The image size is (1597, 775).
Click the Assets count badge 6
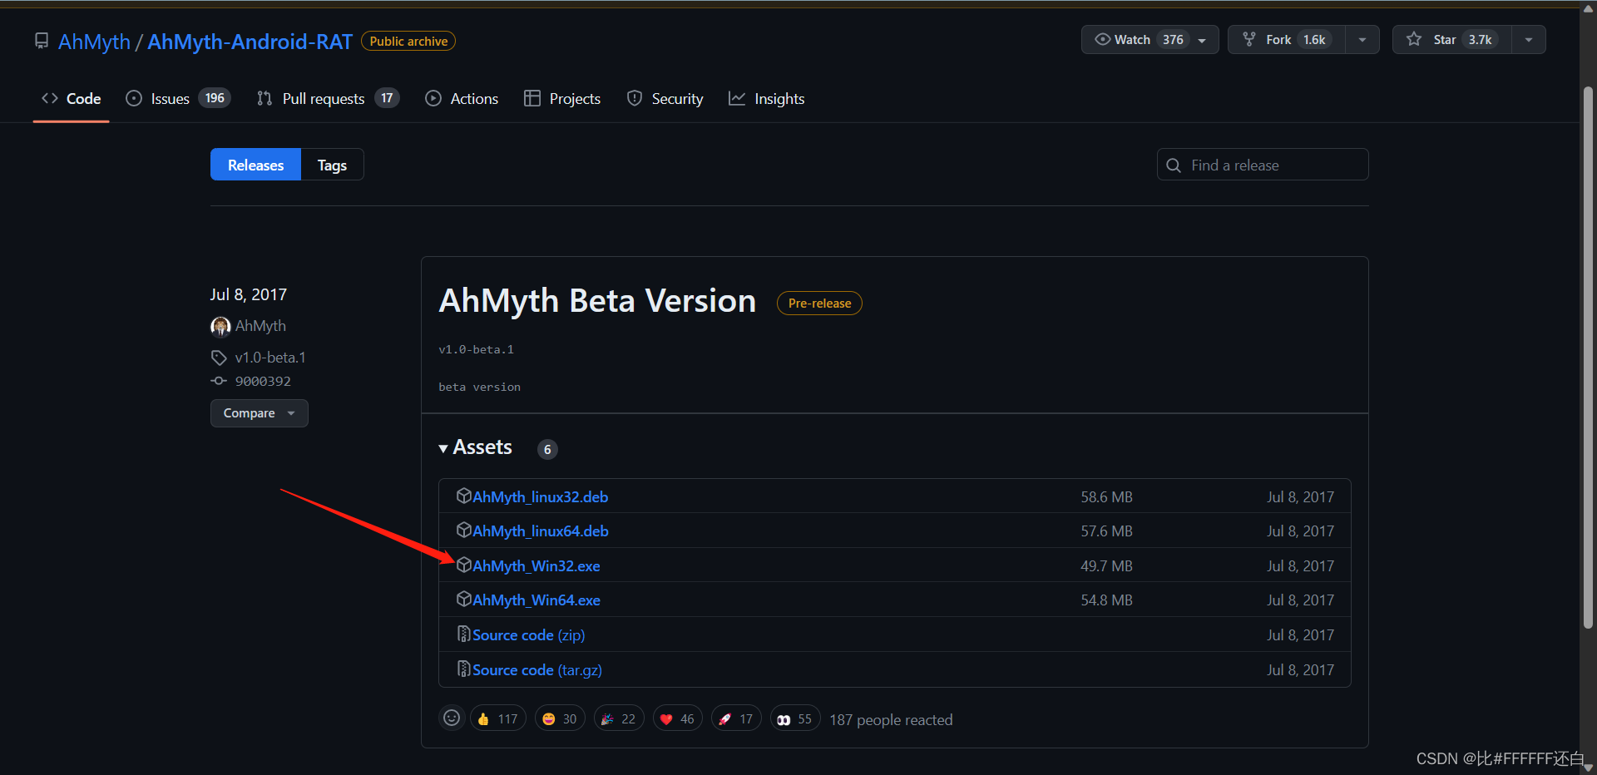547,450
